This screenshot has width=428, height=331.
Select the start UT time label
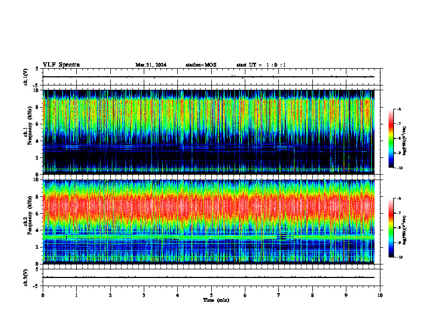click(261, 65)
